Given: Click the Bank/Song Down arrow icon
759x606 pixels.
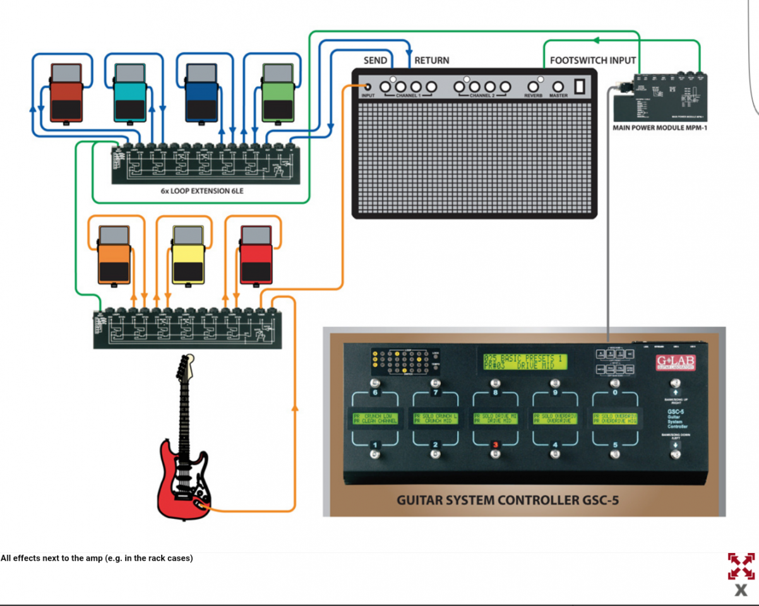Looking at the screenshot, I should click(x=675, y=445).
